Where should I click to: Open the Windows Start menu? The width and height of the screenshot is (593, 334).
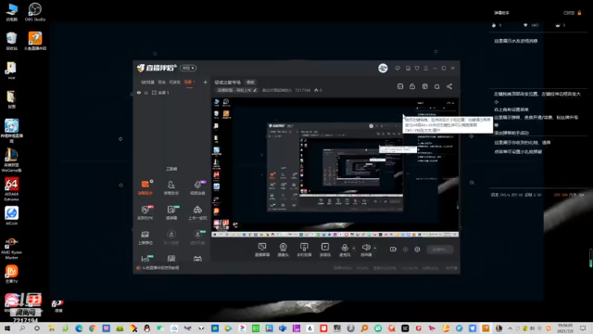coord(6,328)
